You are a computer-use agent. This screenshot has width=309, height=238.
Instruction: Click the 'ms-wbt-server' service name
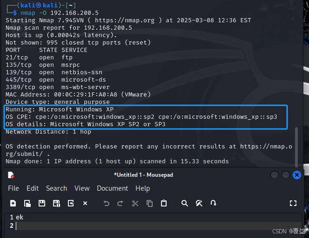pyautogui.click(x=85, y=87)
